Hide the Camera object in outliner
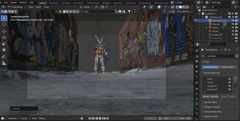Viewport: 240px width, 121px height. (233, 24)
